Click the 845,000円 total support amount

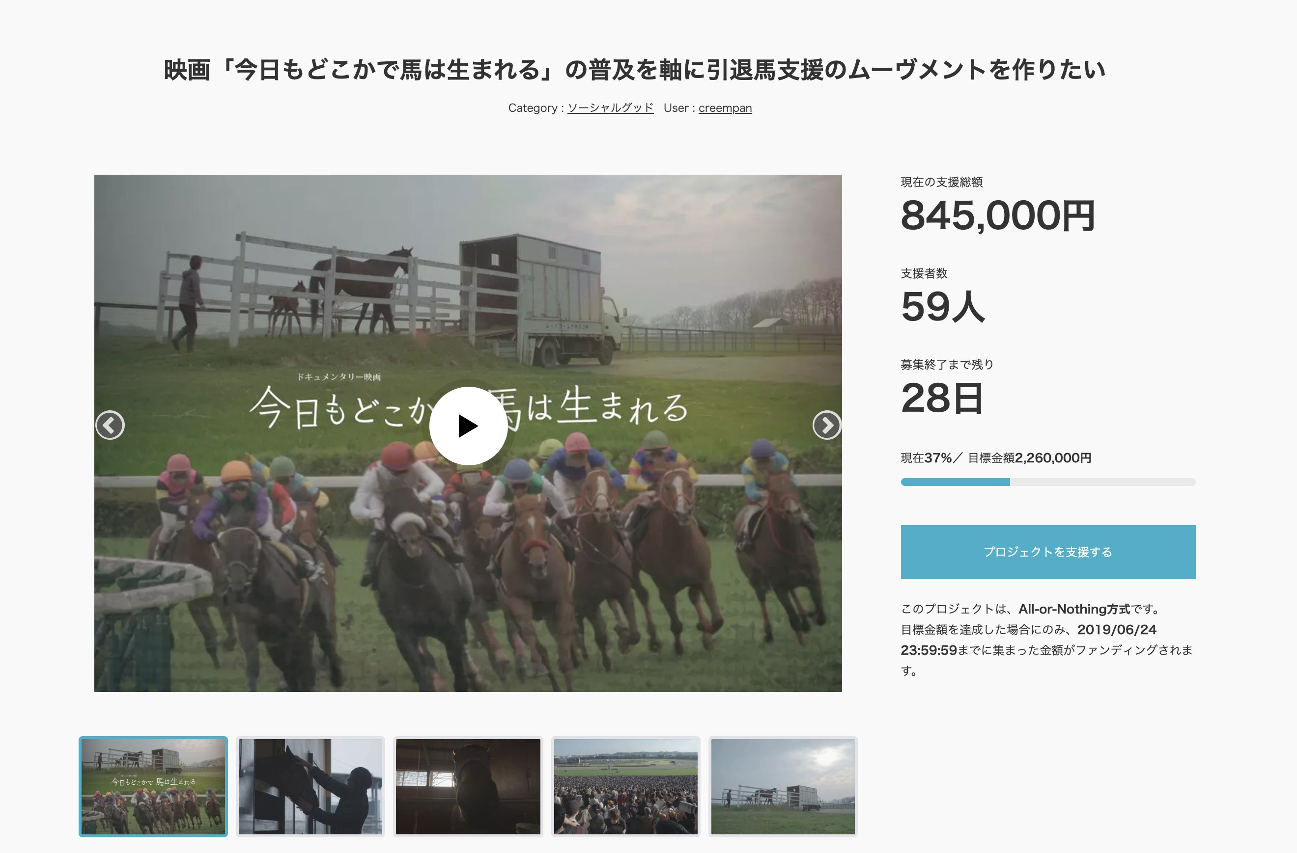pyautogui.click(x=997, y=215)
